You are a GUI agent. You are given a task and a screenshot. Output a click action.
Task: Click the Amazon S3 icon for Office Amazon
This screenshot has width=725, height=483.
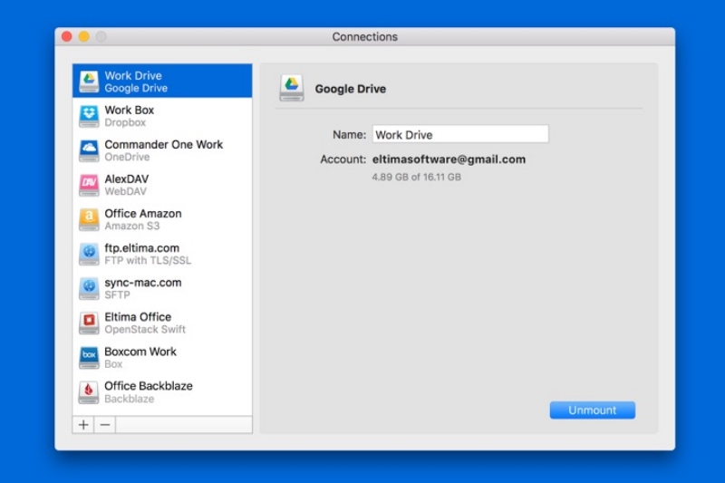tap(89, 219)
